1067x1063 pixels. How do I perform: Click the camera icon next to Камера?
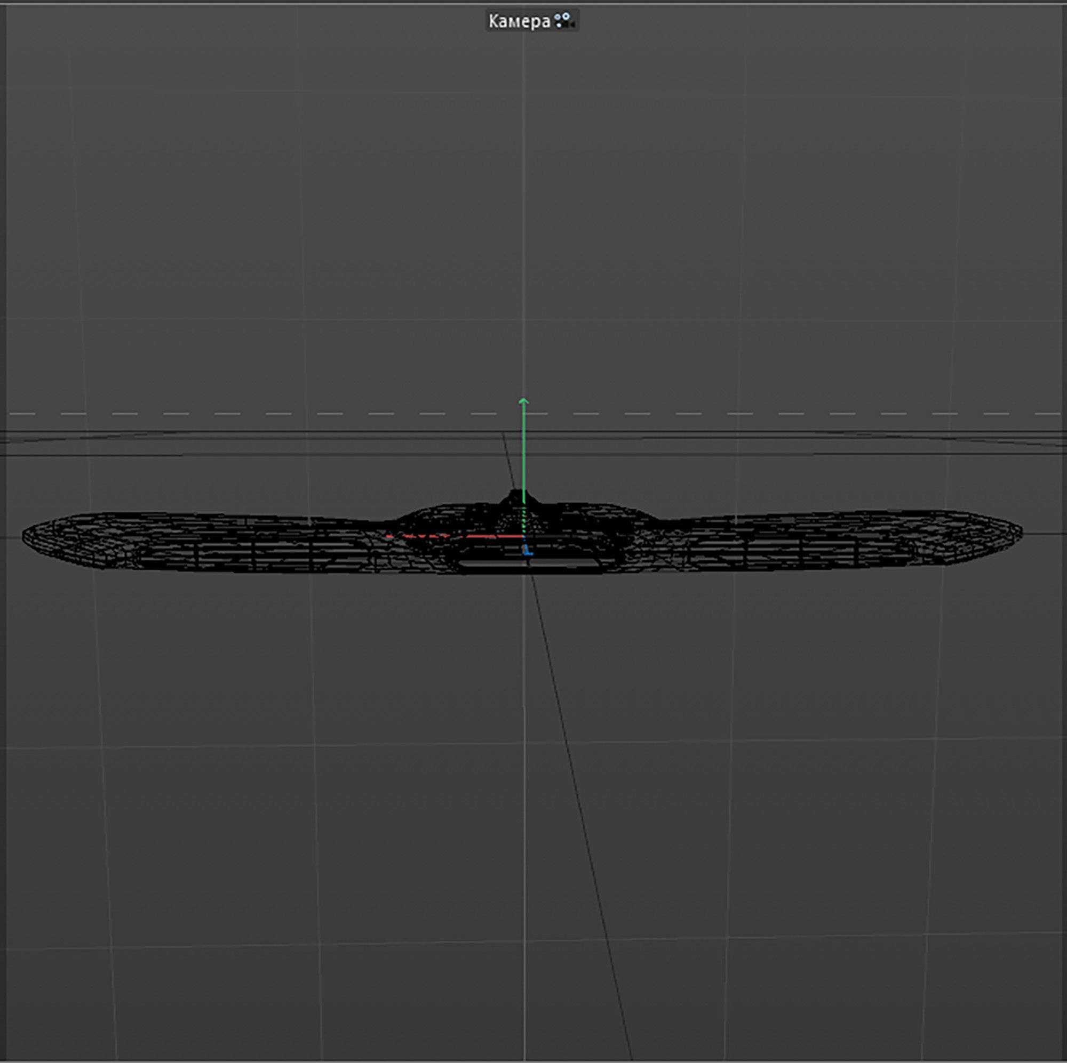[x=564, y=21]
